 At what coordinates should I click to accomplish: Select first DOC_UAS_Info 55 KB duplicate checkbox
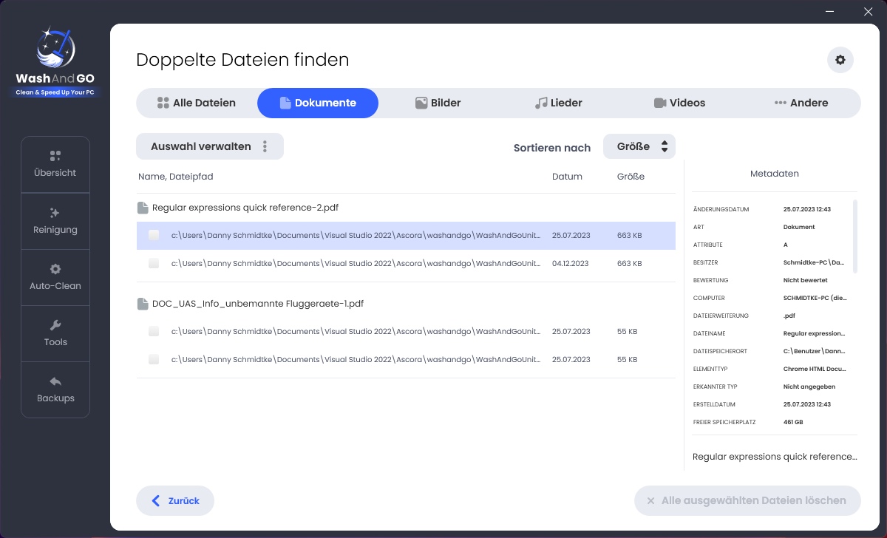tap(154, 332)
